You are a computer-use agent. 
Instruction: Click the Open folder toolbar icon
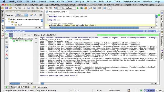click(x=3, y=8)
